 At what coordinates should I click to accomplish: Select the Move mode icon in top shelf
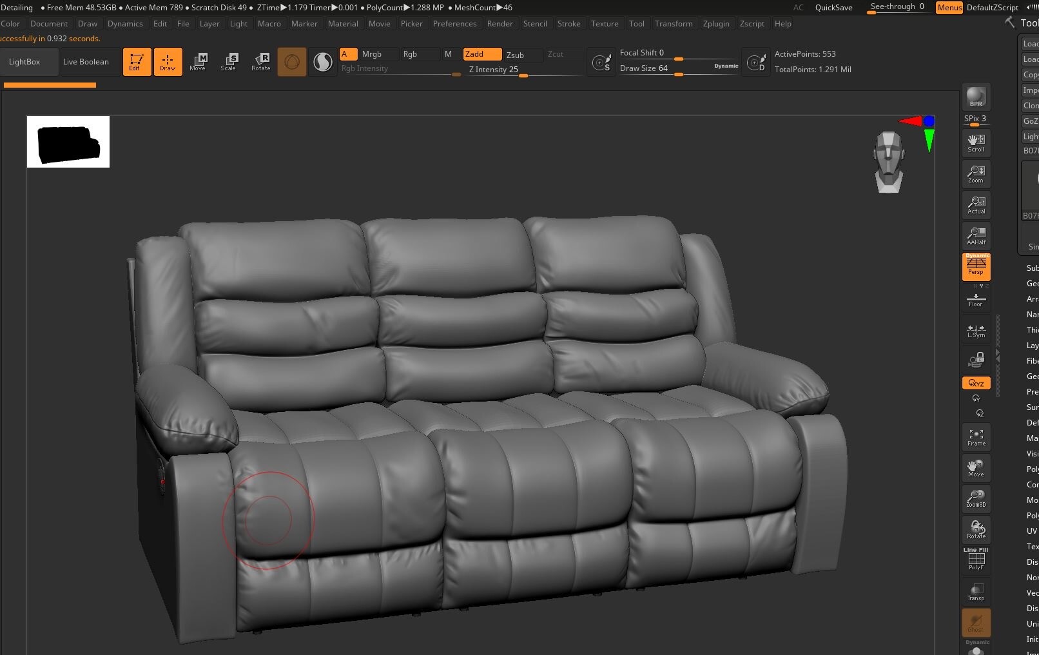(199, 61)
